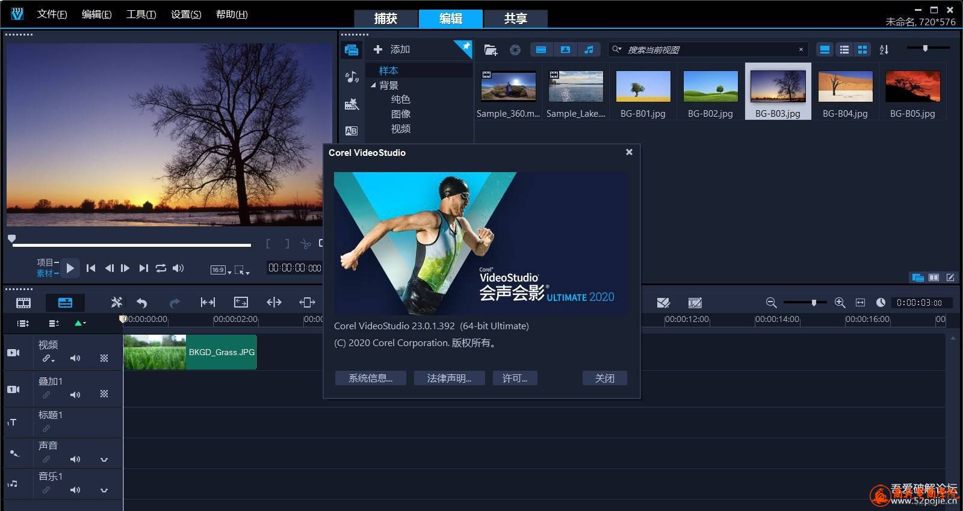
Task: Click the redo arrow icon
Action: coord(175,303)
